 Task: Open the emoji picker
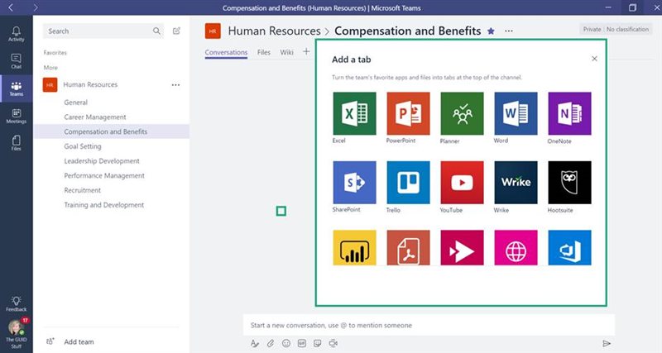point(286,343)
